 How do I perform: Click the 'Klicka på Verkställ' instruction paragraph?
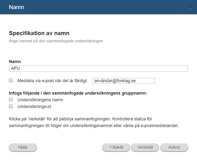pos(94,122)
